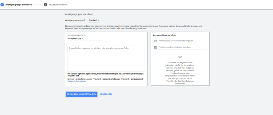This screenshot has width=273, height=115.
Task: Click the step 2 circle indicator
Action: [46, 5]
